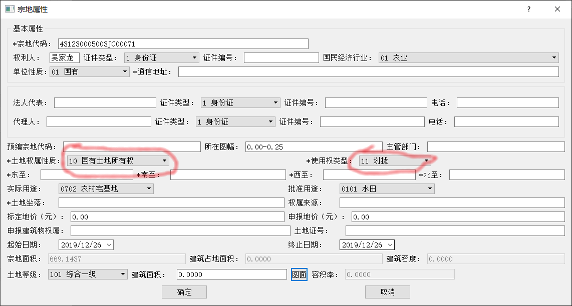The width and height of the screenshot is (572, 306).
Task: Expand the 单位性质 dropdown showing 国有
Action: click(x=90, y=71)
